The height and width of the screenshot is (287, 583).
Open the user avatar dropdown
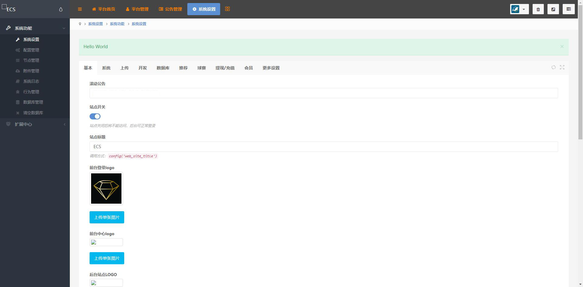tap(519, 9)
